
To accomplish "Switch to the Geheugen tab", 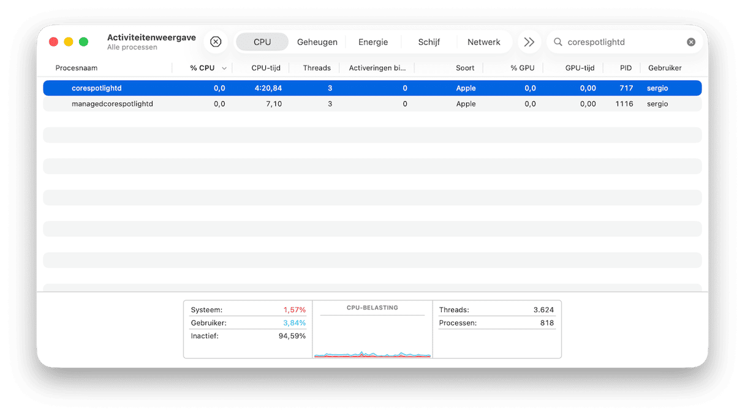I will pos(317,42).
